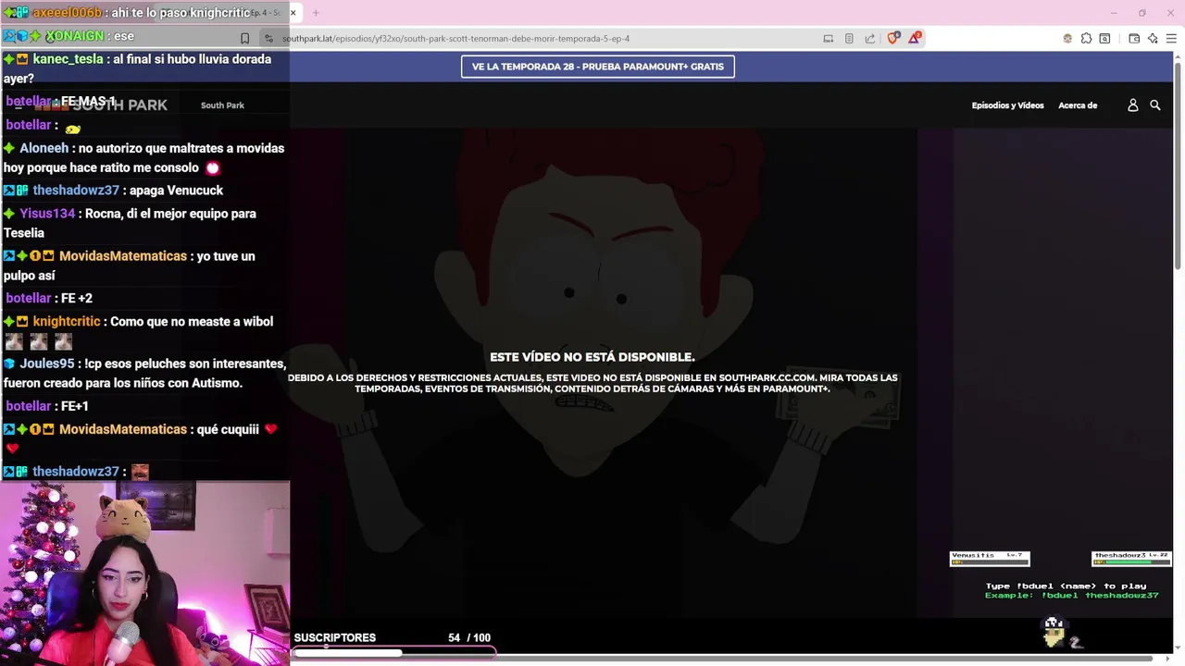Click the share page icon in address bar
1185x666 pixels.
coord(870,38)
